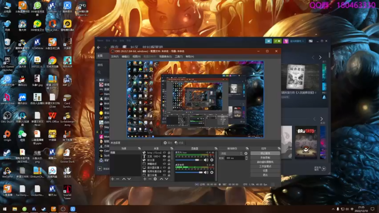The image size is (379, 213).
Task: Toggle lock on 积分屏 source
Action: tap(169, 160)
